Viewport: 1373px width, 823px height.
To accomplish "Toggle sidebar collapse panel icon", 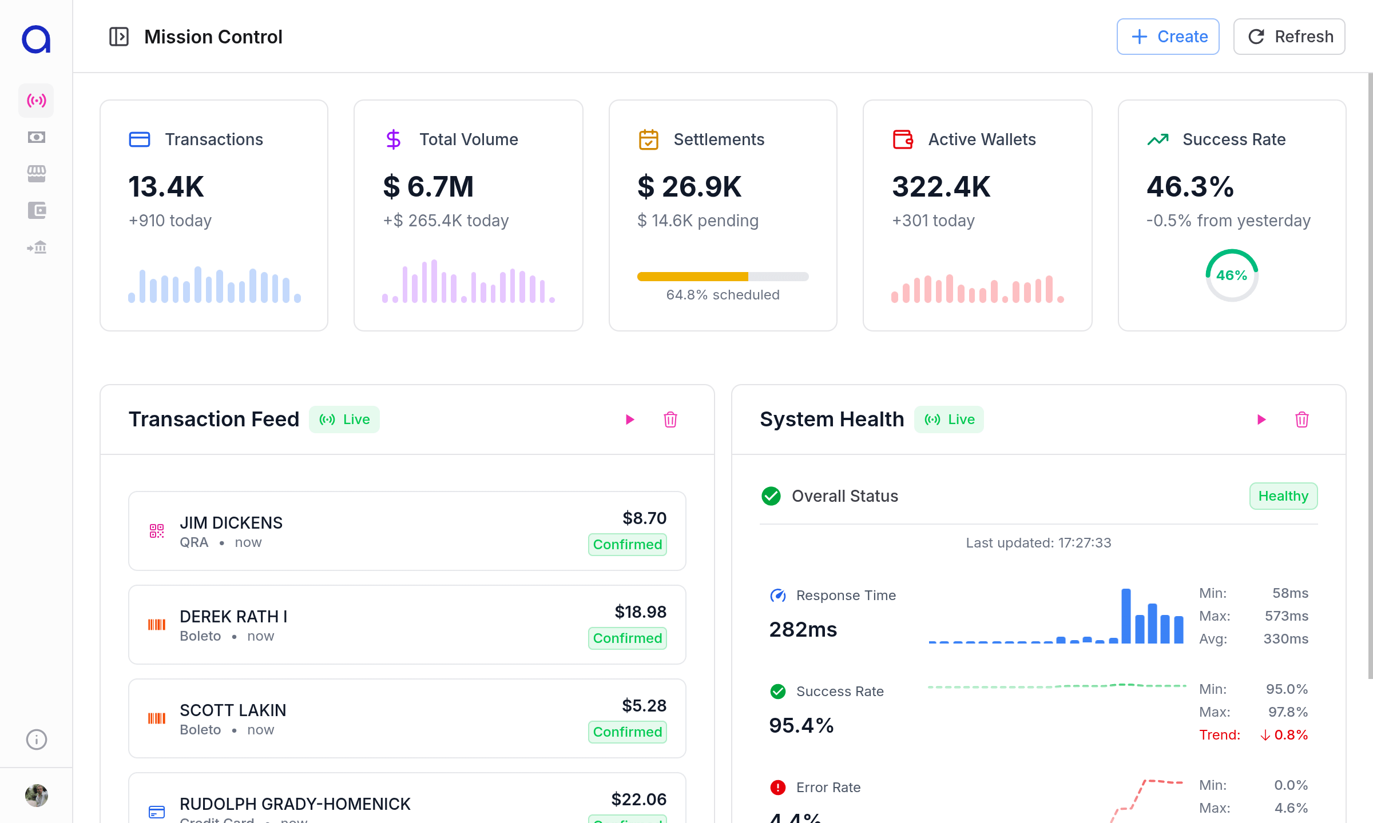I will [118, 37].
